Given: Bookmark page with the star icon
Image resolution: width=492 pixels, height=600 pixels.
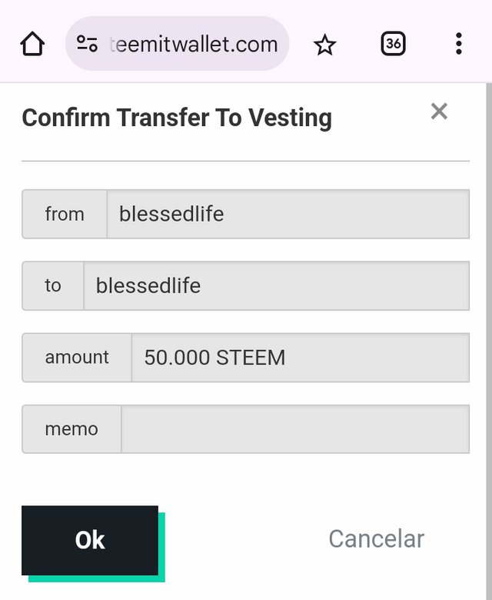Looking at the screenshot, I should (325, 45).
